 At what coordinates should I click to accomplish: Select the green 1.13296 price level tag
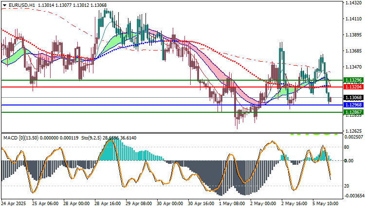tap(353, 80)
